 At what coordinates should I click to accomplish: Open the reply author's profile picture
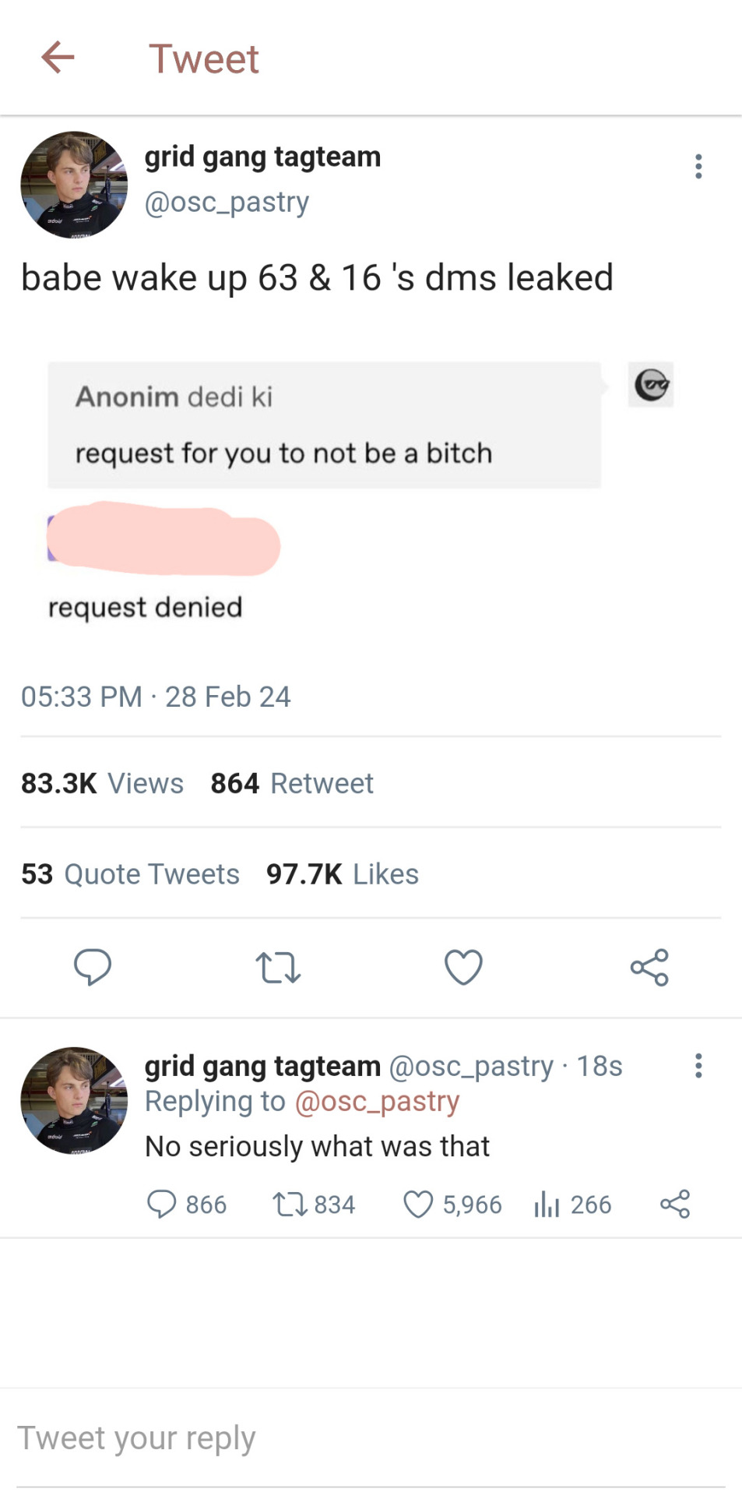click(74, 1099)
